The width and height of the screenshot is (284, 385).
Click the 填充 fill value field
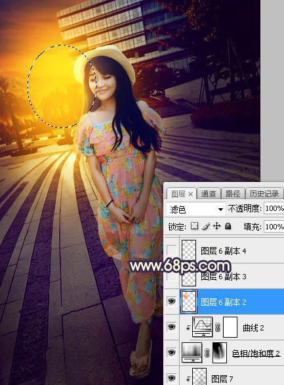274,227
